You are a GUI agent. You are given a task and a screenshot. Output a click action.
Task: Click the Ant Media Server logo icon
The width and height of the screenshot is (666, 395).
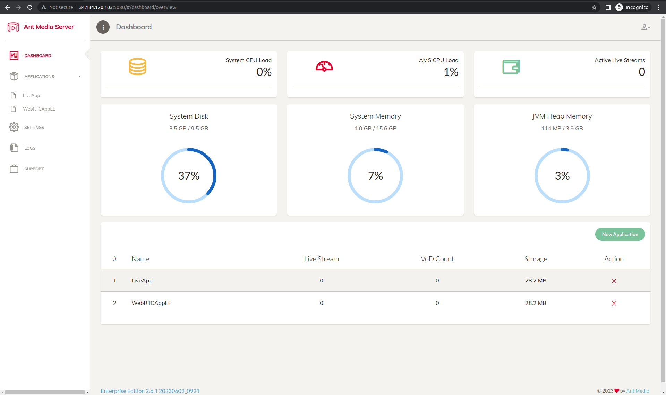point(14,27)
